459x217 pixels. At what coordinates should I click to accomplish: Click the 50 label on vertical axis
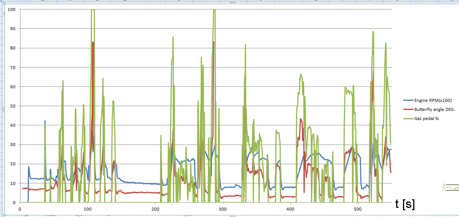(x=12, y=106)
